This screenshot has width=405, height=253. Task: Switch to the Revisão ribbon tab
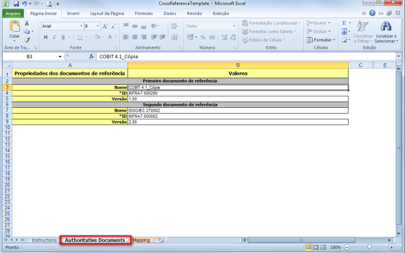point(194,13)
